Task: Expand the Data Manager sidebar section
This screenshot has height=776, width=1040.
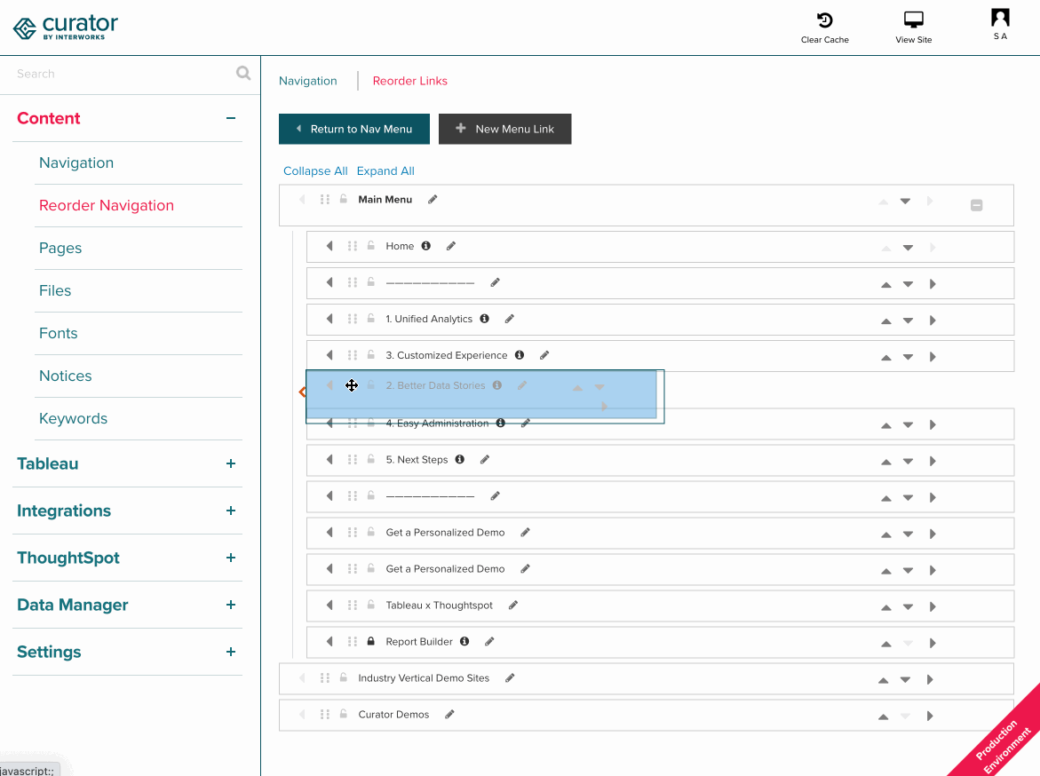Action: point(231,605)
